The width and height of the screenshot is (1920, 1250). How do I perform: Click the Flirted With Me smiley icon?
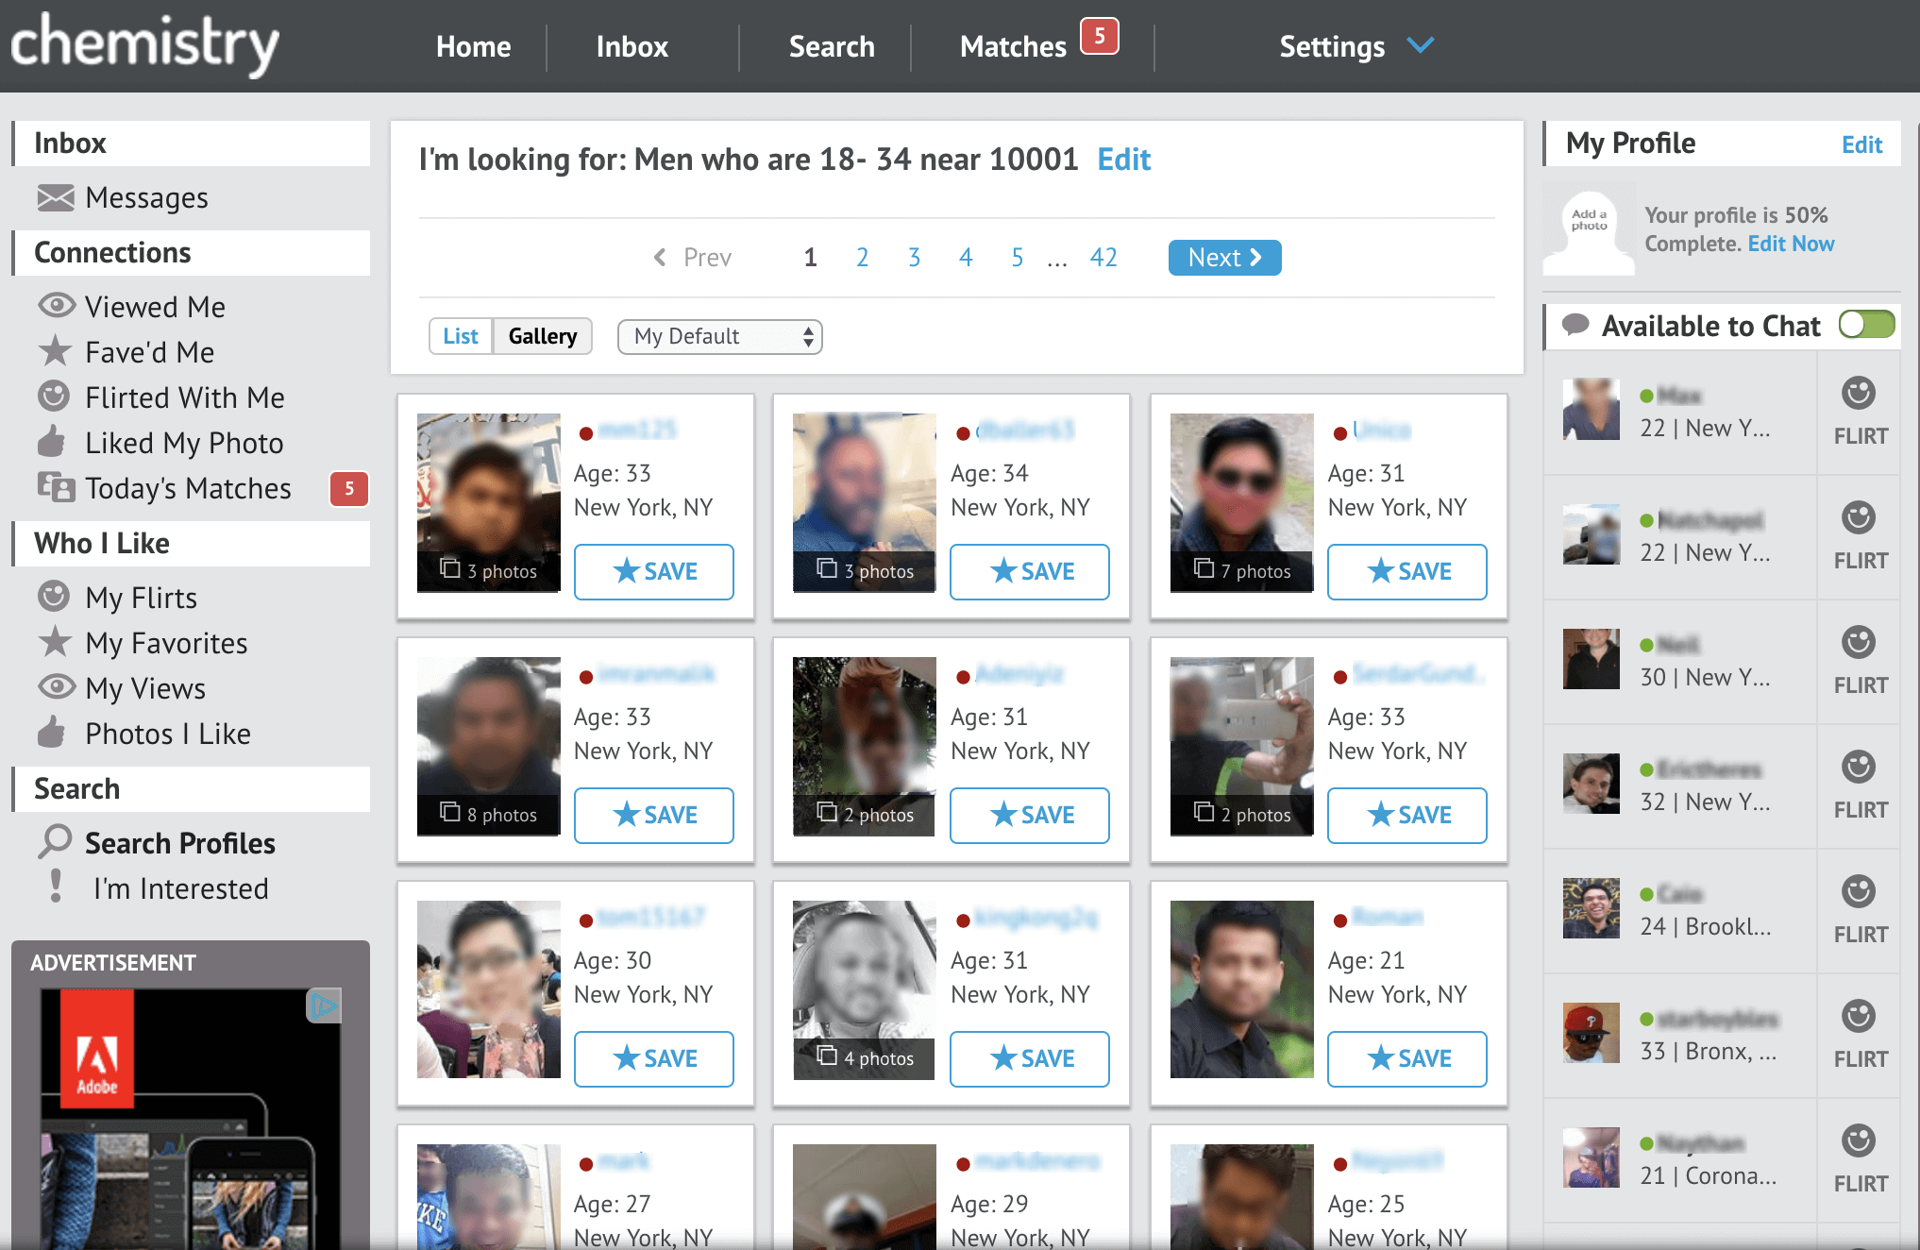(54, 396)
